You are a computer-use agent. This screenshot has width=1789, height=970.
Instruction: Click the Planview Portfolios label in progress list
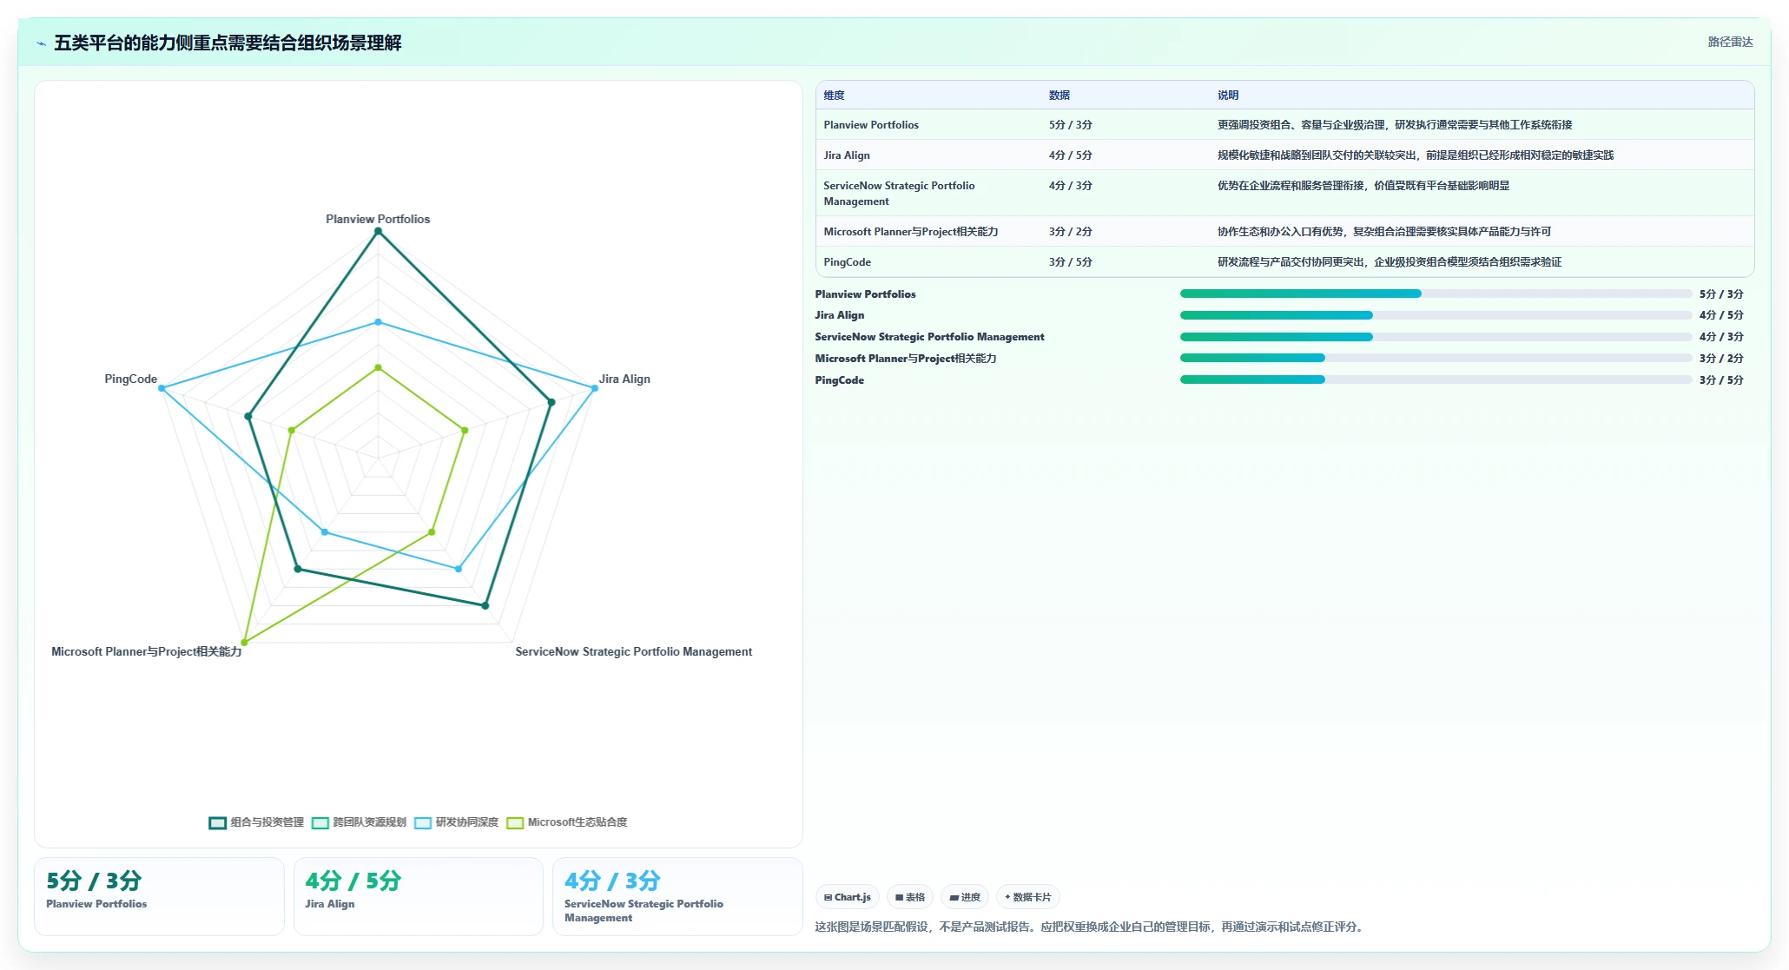coord(865,294)
